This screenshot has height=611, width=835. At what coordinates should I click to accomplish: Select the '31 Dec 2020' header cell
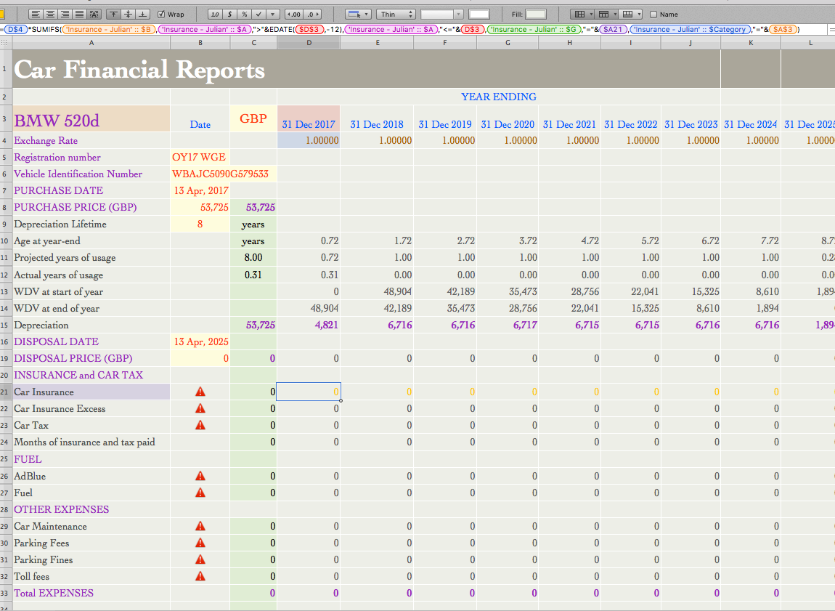pyautogui.click(x=508, y=119)
